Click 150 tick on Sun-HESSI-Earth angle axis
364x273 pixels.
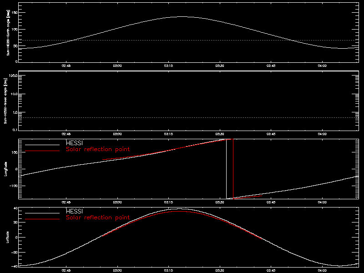point(15,13)
